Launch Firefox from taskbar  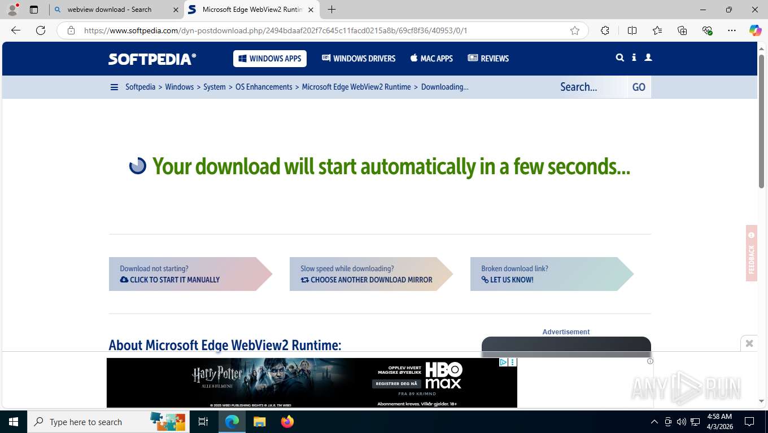(287, 422)
